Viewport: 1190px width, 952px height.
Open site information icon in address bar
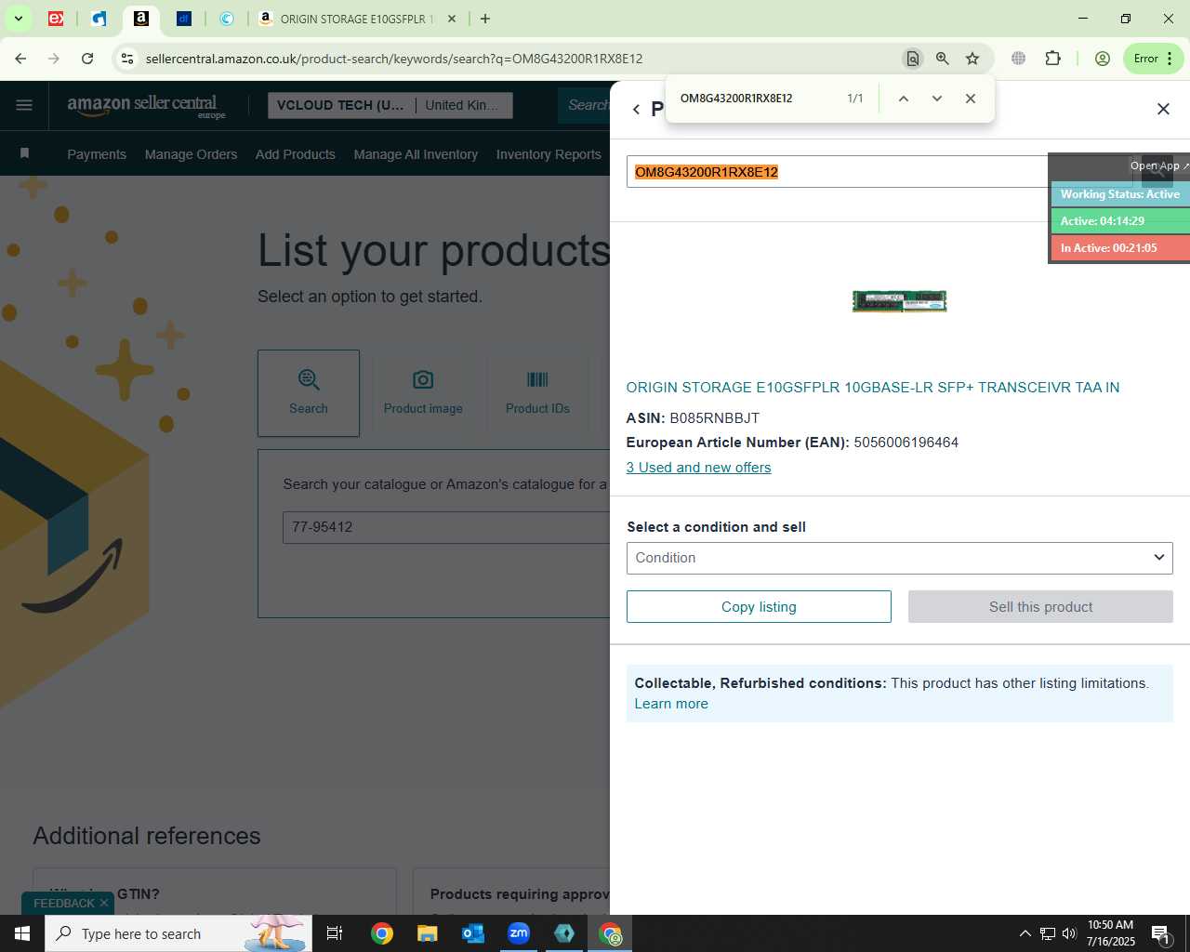tap(127, 59)
